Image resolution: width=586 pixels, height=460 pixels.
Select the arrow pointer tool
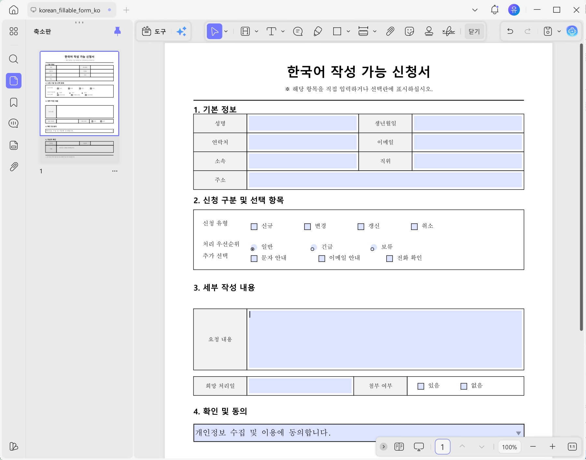coord(214,31)
